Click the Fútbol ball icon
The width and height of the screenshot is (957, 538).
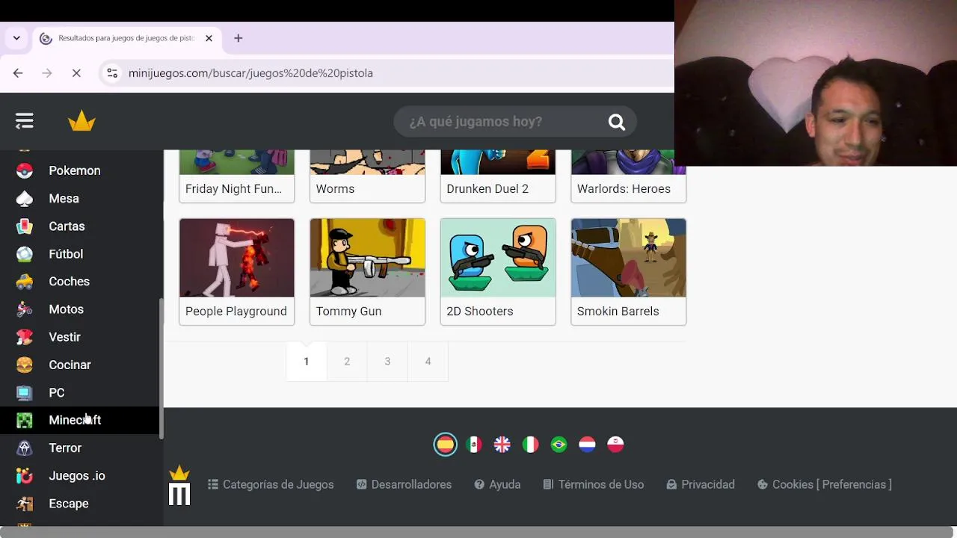point(25,254)
